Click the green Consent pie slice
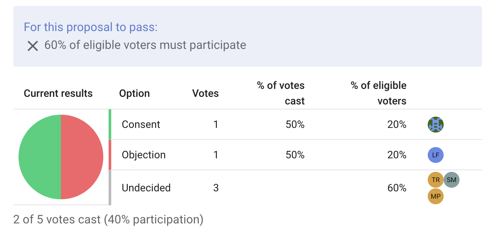Image resolution: width=488 pixels, height=232 pixels. 40,157
